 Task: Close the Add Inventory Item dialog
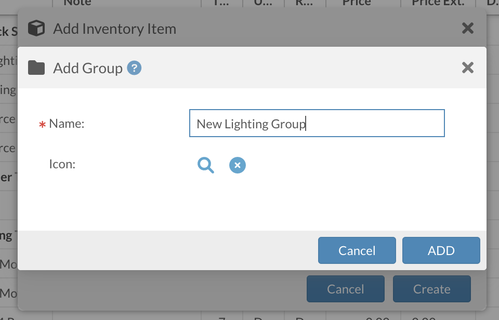[468, 28]
